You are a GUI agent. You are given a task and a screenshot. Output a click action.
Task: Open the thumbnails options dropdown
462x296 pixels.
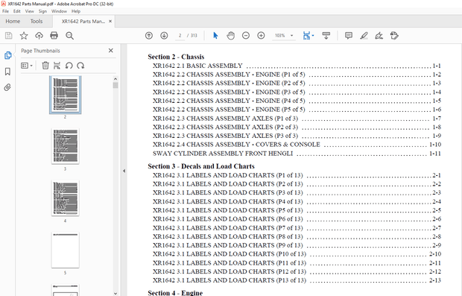27,66
